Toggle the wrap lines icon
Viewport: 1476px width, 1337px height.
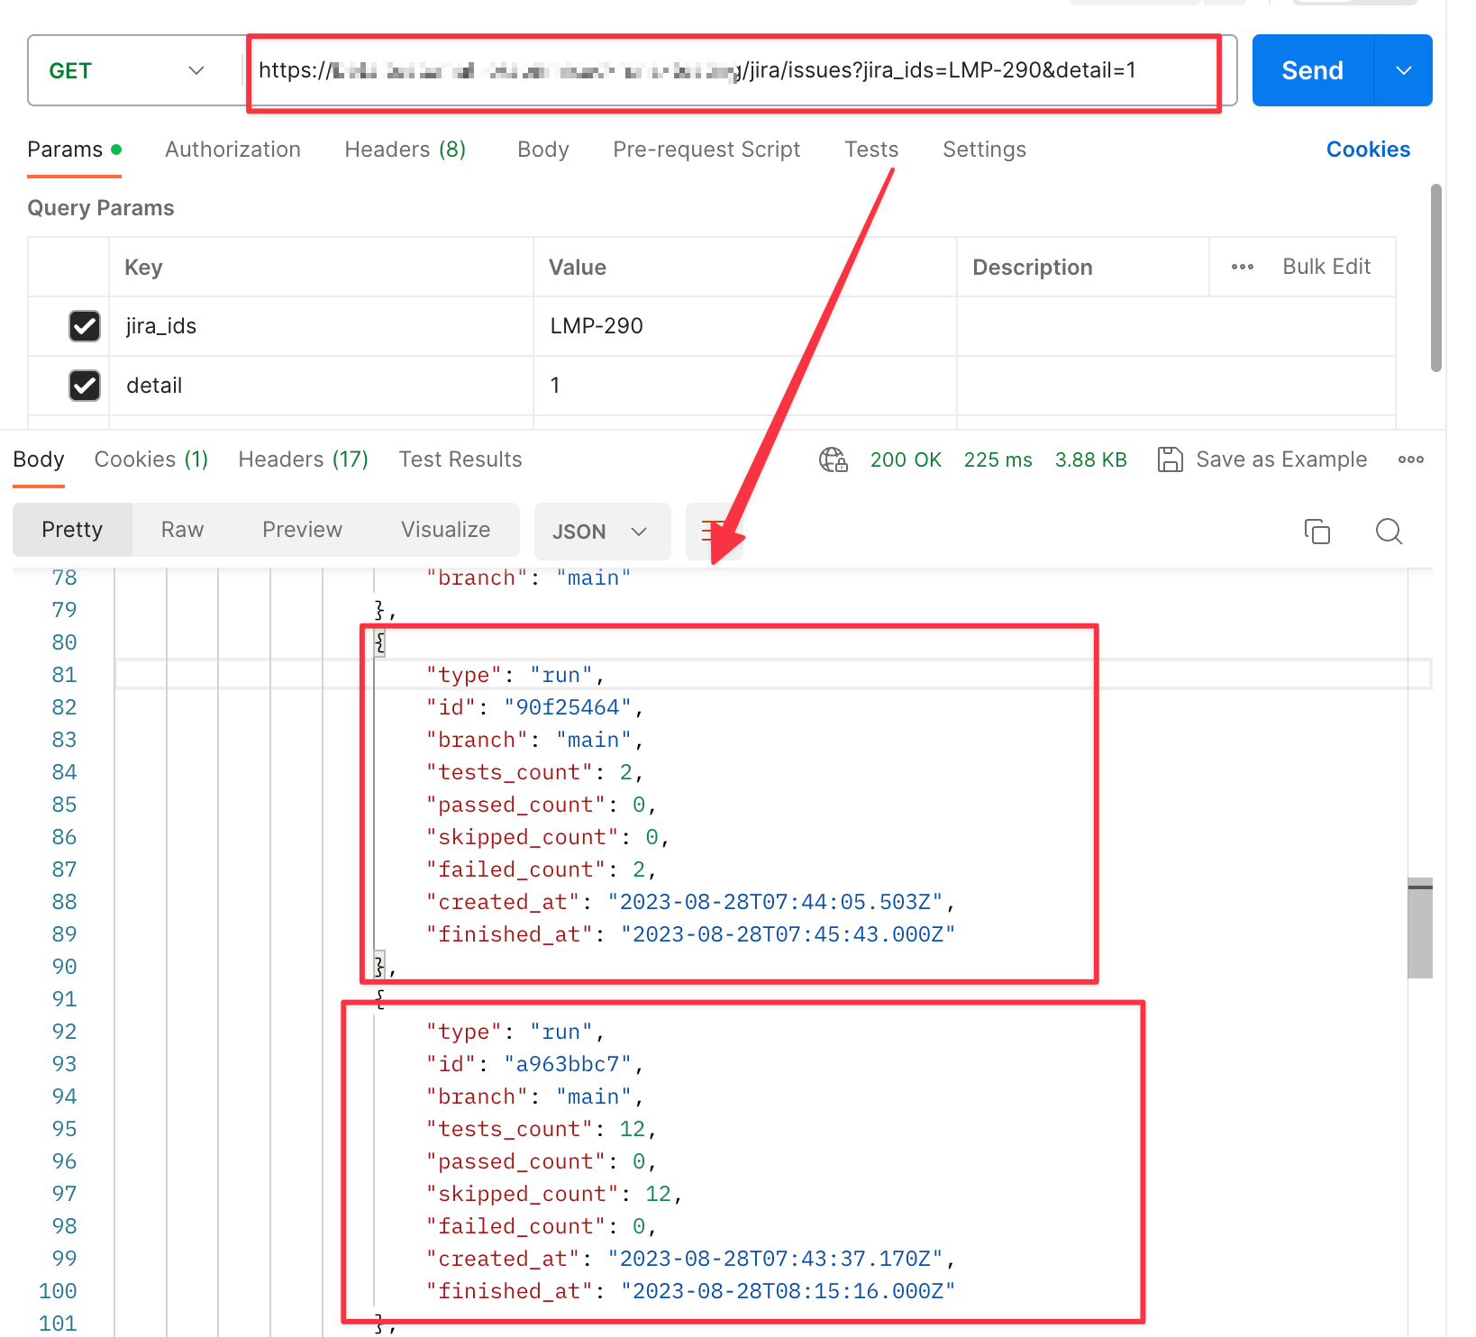coord(714,532)
